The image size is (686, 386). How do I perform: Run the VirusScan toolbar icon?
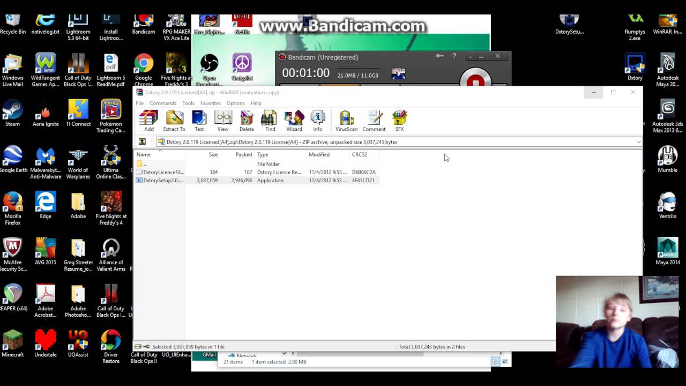(x=346, y=121)
